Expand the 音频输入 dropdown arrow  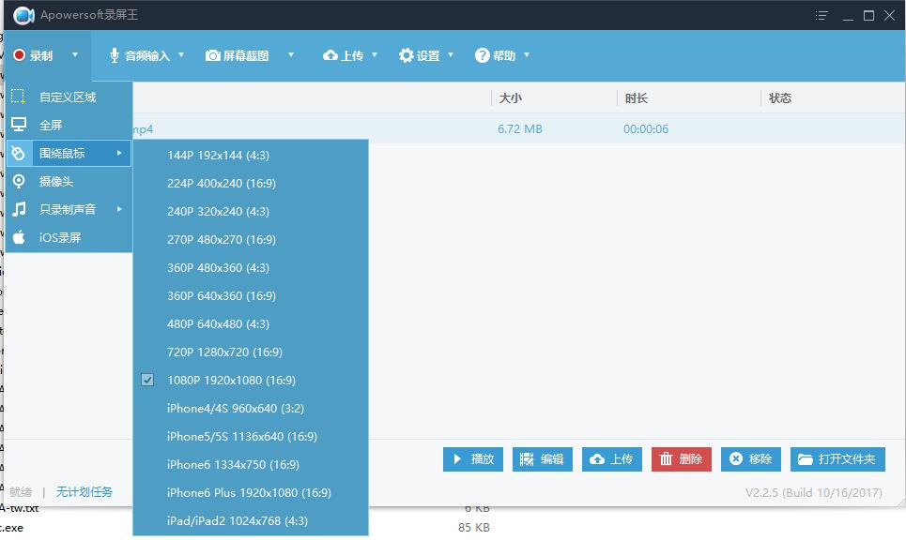click(181, 54)
